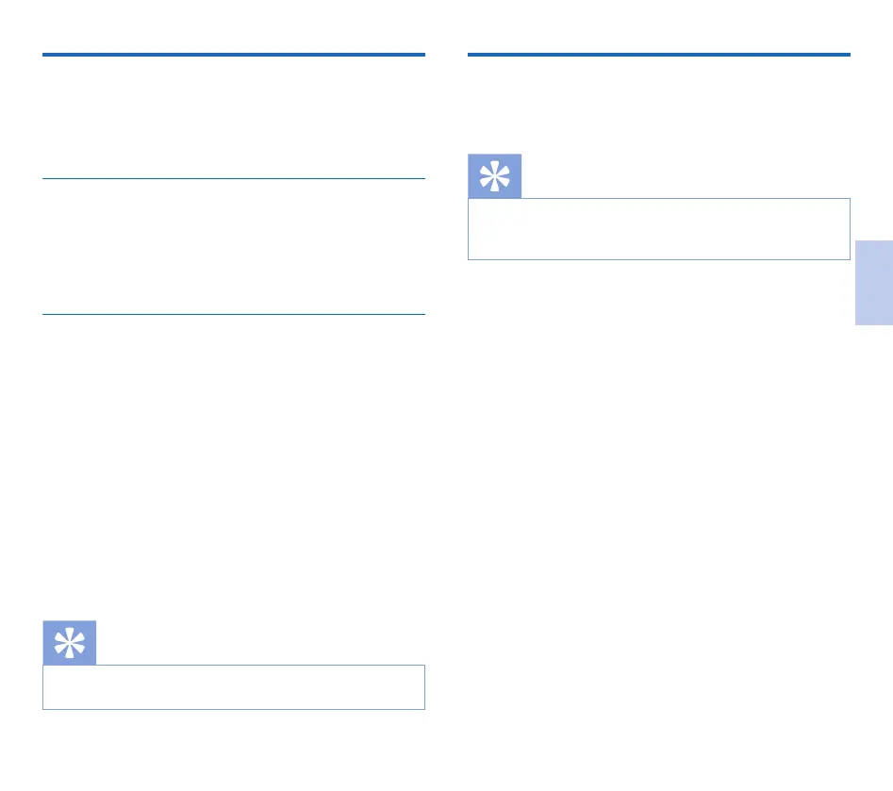The image size is (893, 791).
Task: Click the thick blue rule atop left column
Action: coord(234,56)
